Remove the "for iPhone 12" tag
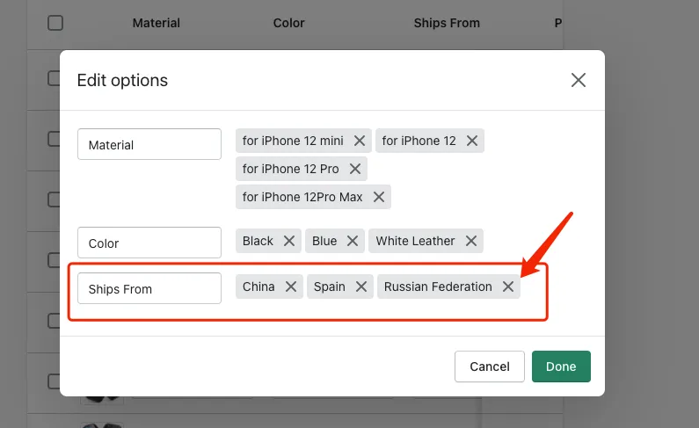The height and width of the screenshot is (428, 699). pos(472,141)
